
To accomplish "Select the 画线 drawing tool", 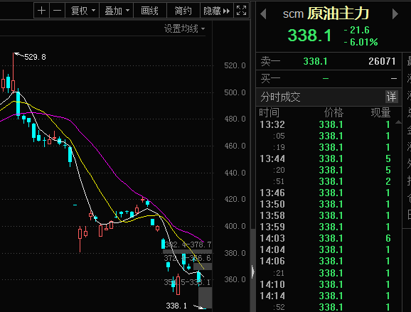I will coord(150,11).
